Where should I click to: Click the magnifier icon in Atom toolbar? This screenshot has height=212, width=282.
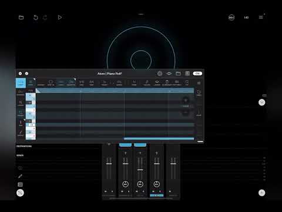click(x=187, y=83)
